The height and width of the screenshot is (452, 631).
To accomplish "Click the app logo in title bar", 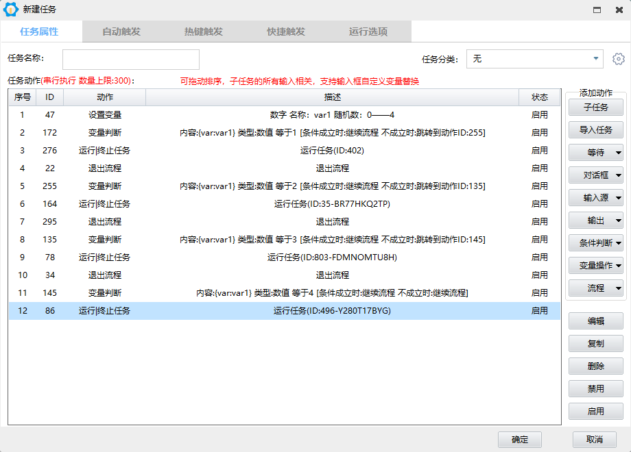I will click(11, 10).
